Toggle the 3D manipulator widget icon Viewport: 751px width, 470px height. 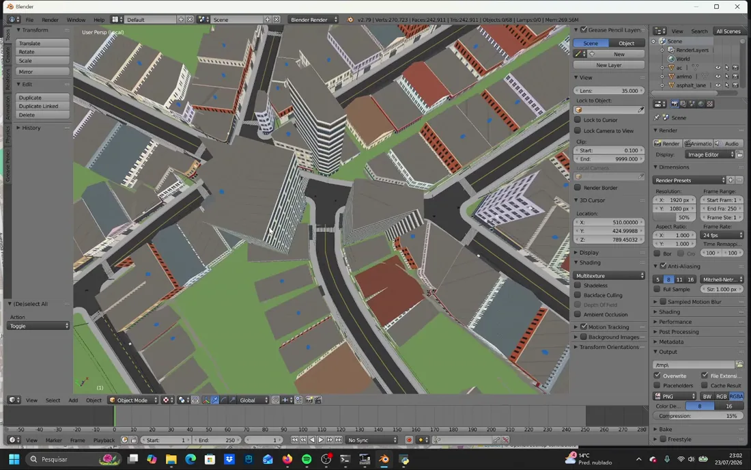[x=206, y=400]
